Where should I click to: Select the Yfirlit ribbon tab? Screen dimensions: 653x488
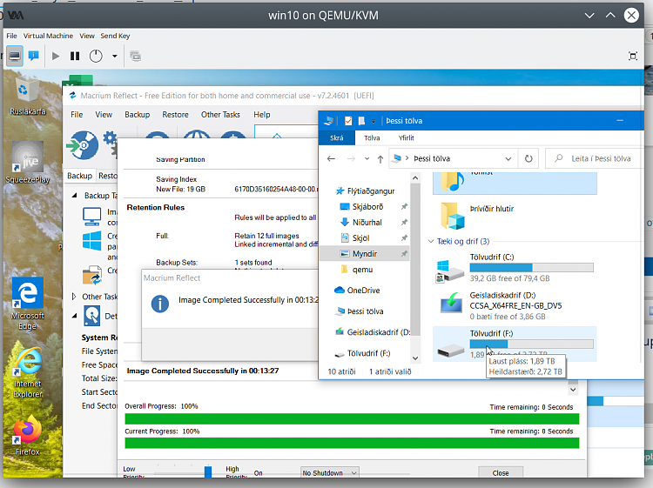406,137
